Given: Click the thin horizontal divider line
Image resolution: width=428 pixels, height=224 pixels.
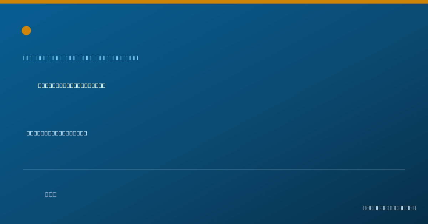Looking at the screenshot, I should click(x=214, y=169).
